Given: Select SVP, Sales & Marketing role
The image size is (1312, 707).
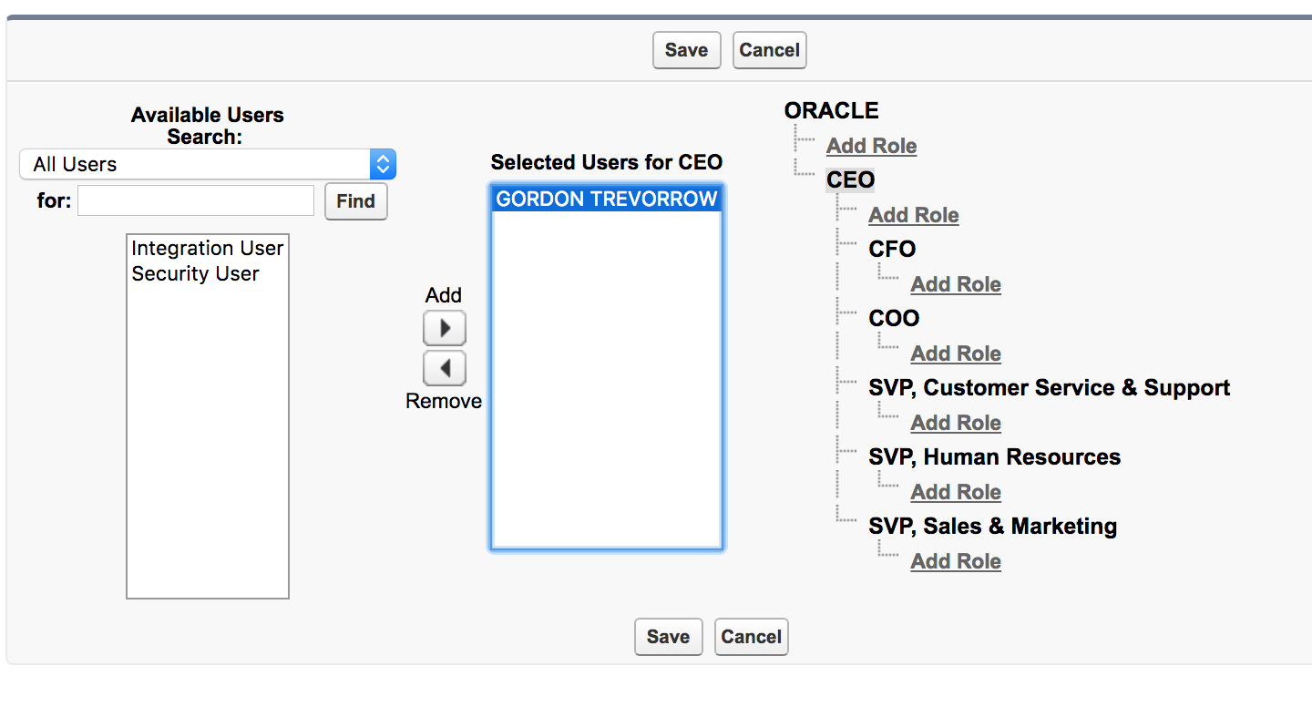Looking at the screenshot, I should coord(992,527).
